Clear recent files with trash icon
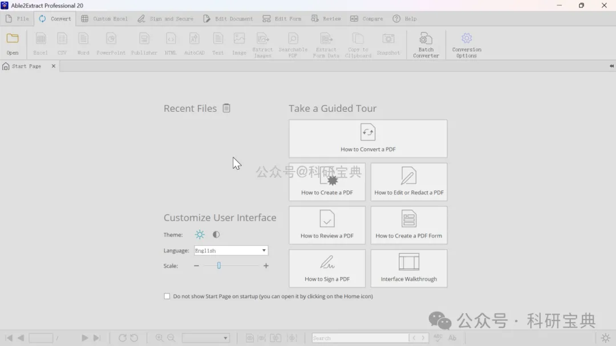Screen dimensions: 616x346 click(226, 108)
